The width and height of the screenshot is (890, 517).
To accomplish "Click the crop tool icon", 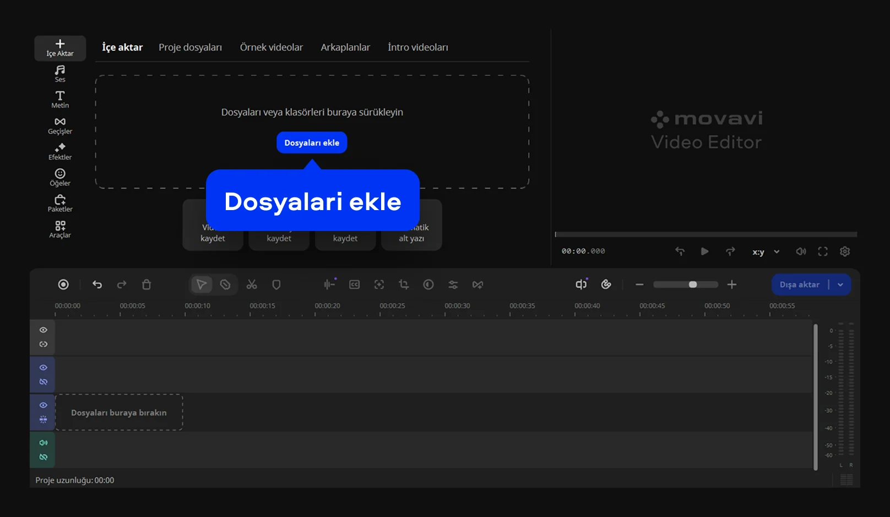I will click(x=404, y=284).
